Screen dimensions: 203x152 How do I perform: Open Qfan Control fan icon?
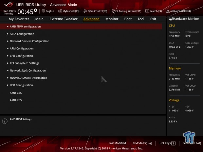tap(85, 11)
